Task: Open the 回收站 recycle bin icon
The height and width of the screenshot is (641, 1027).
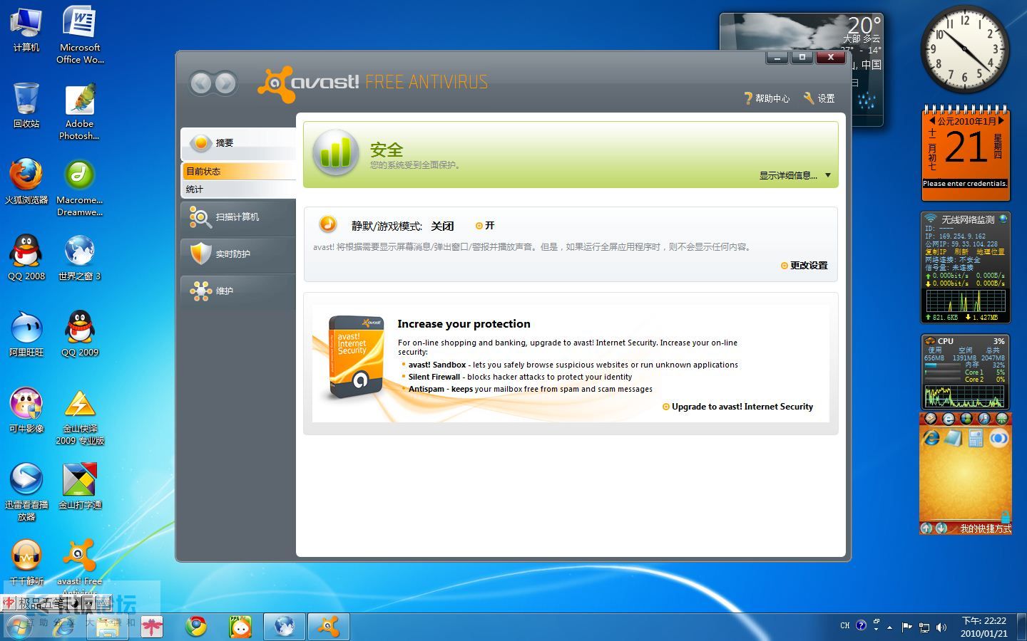Action: (26, 105)
